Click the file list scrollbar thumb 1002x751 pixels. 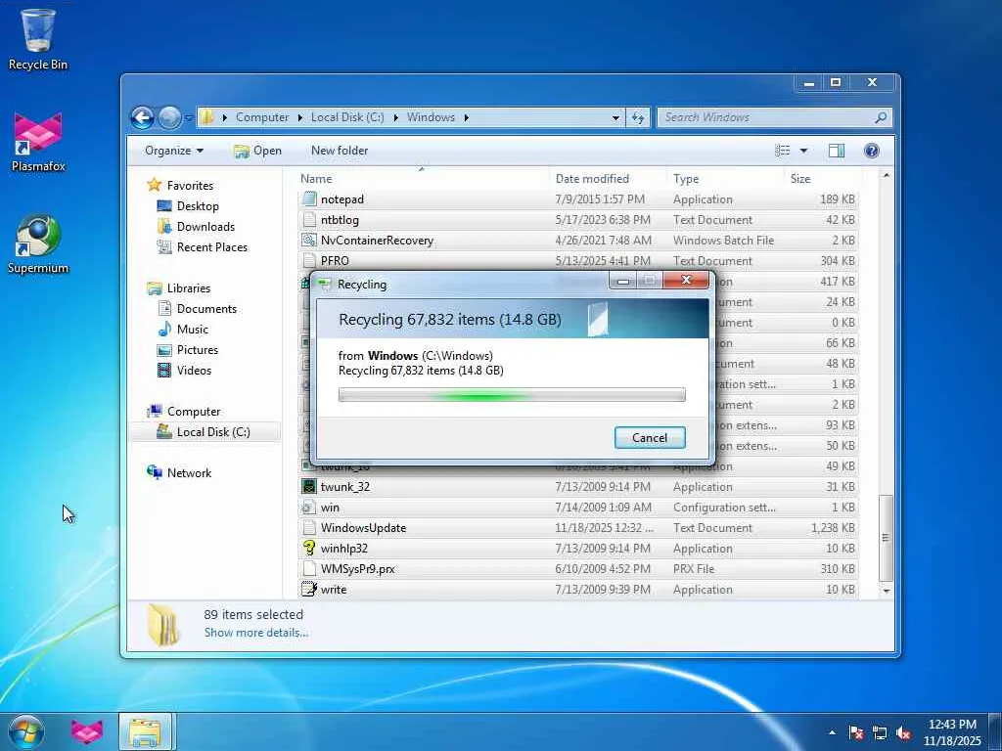click(886, 538)
